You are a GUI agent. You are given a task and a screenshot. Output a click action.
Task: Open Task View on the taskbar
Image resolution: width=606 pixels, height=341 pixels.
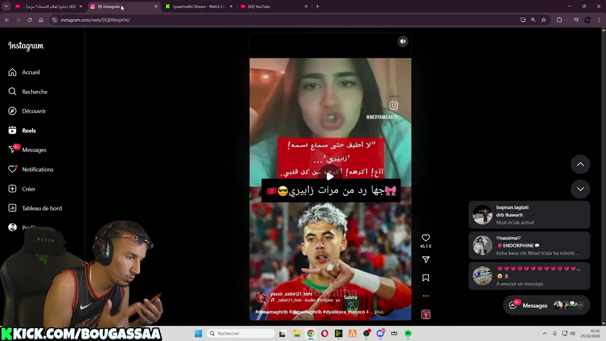point(282,333)
